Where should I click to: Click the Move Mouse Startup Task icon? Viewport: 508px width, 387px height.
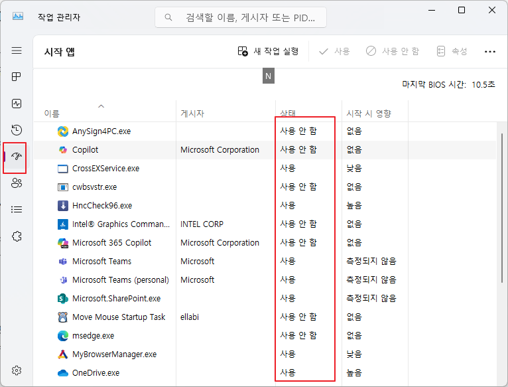pyautogui.click(x=63, y=317)
